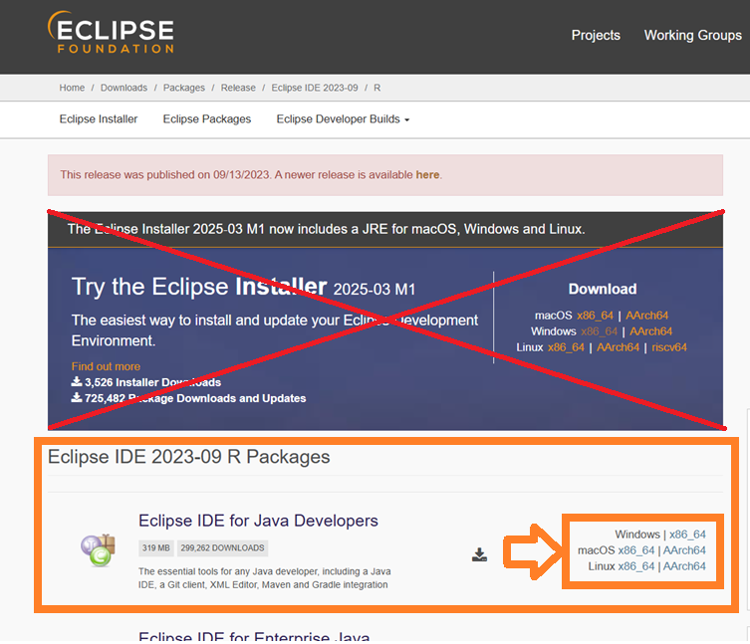This screenshot has width=750, height=644.
Task: Click the Downloads breadcrumb link
Action: click(124, 88)
